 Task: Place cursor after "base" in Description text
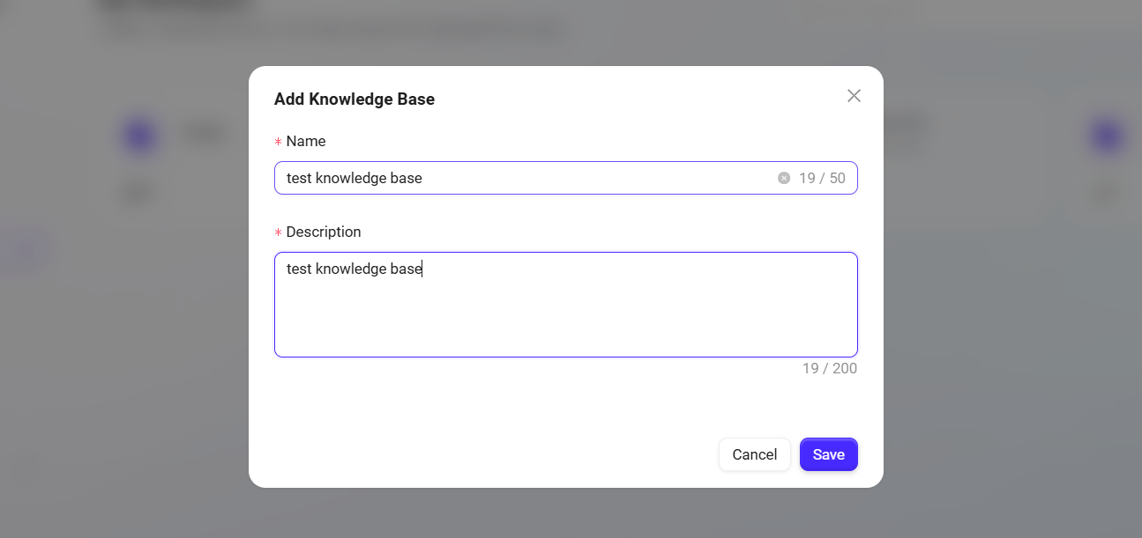click(423, 269)
